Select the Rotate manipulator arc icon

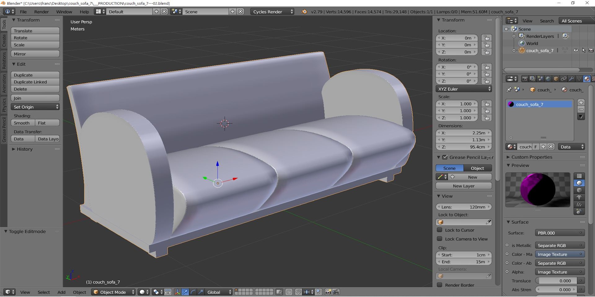click(193, 292)
